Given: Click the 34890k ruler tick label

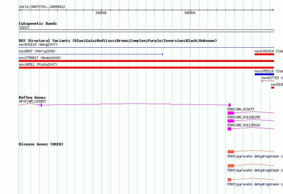Looking at the screenshot, I should [190, 13].
